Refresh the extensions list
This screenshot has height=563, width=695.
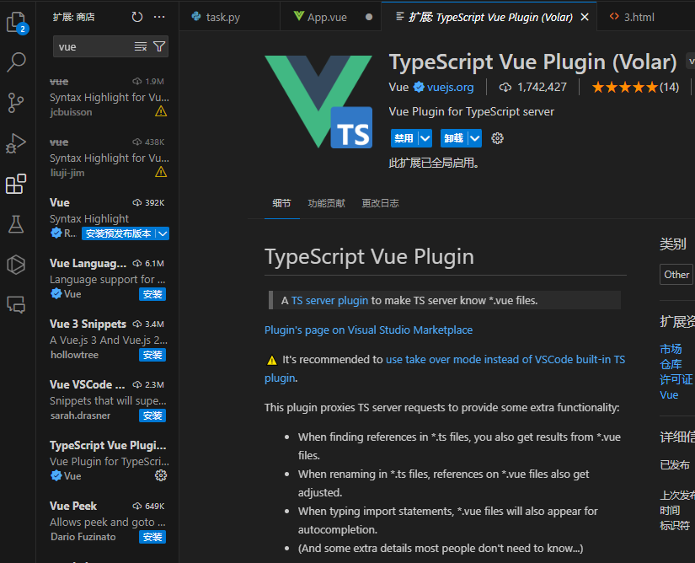pyautogui.click(x=137, y=17)
